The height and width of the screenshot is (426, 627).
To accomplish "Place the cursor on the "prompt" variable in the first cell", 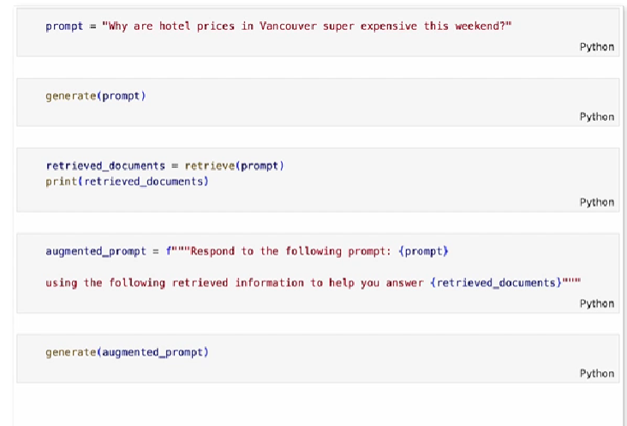I will [64, 26].
